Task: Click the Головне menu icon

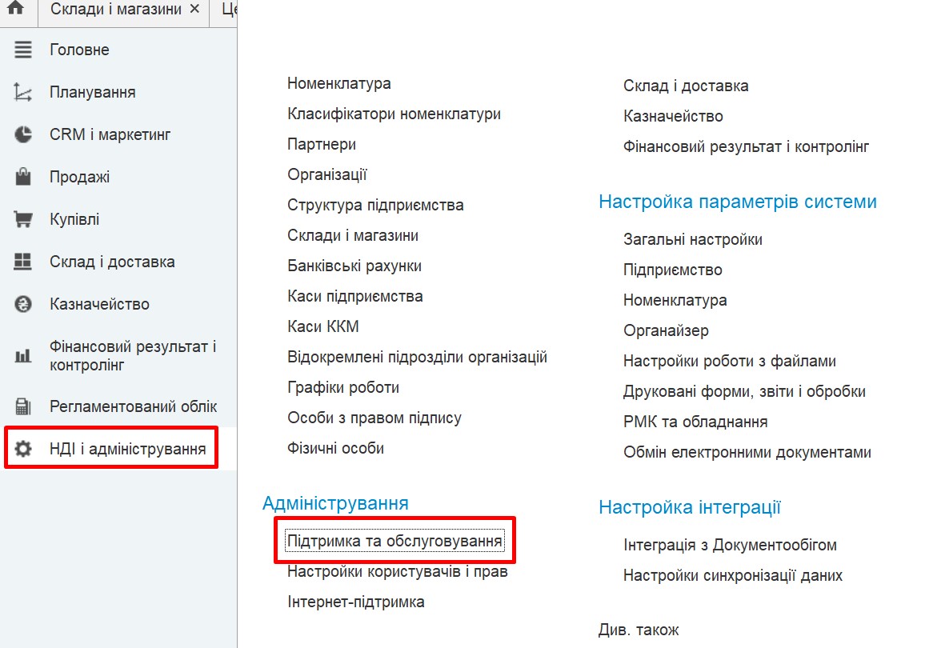Action: (x=23, y=50)
